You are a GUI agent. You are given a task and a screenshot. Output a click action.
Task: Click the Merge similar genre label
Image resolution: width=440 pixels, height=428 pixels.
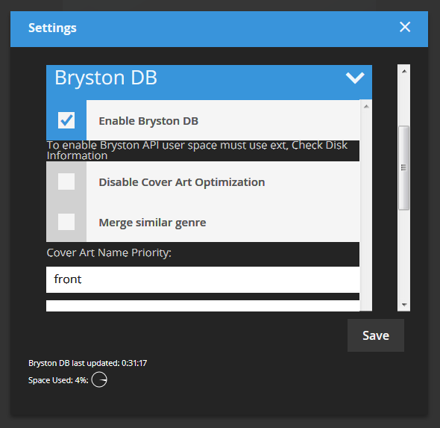pos(152,223)
